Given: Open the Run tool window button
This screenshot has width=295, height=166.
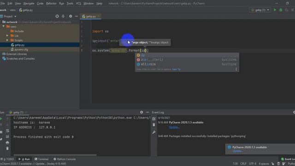Looking at the screenshot, I should (x=24, y=159).
